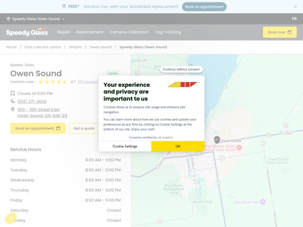Viewport: 303px width, 227px height.
Task: Click Book an appointment yellow button
Action: coord(38,129)
